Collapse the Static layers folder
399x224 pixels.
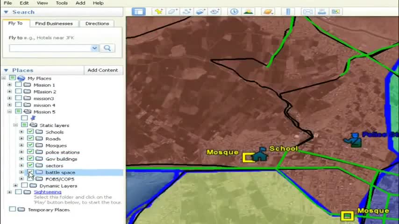pos(15,125)
